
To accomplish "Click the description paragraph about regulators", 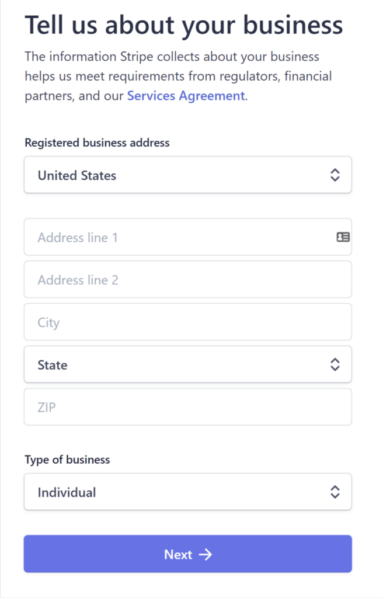I will click(x=178, y=76).
